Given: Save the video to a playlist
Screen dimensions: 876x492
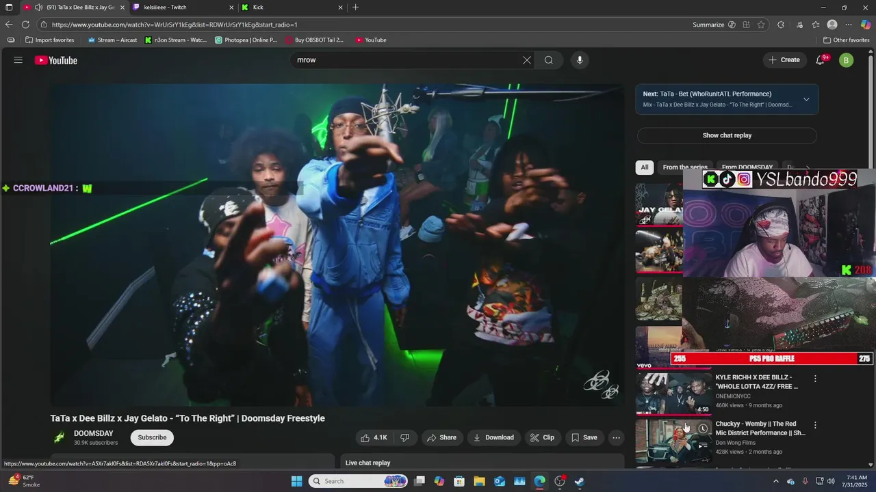Looking at the screenshot, I should [584, 437].
